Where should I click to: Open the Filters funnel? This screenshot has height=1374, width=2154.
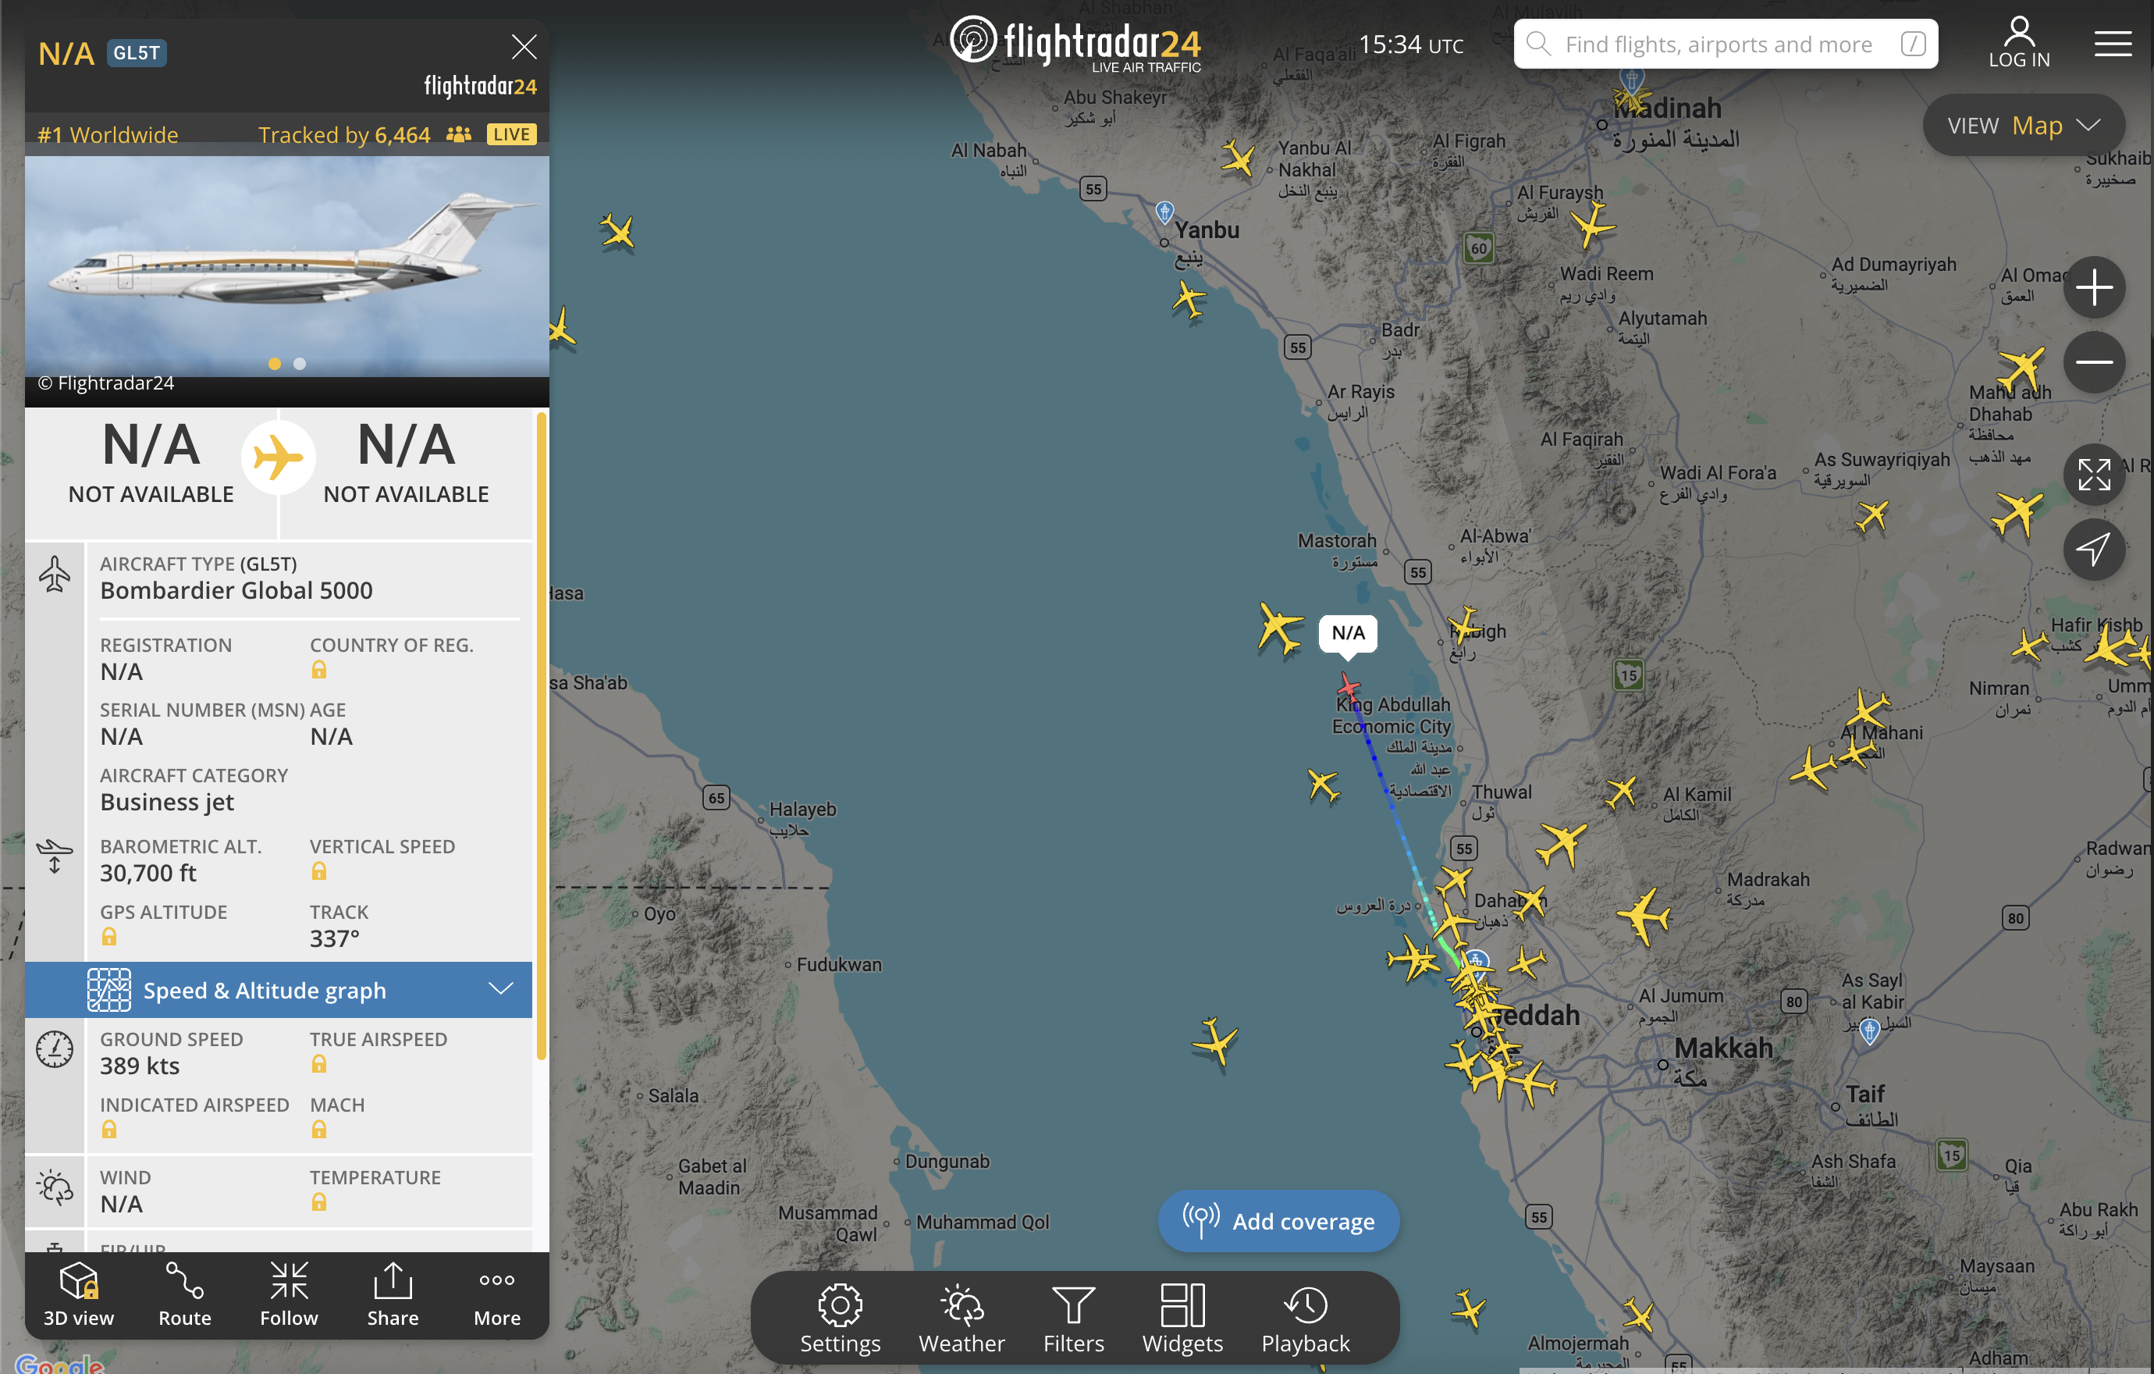point(1073,1319)
